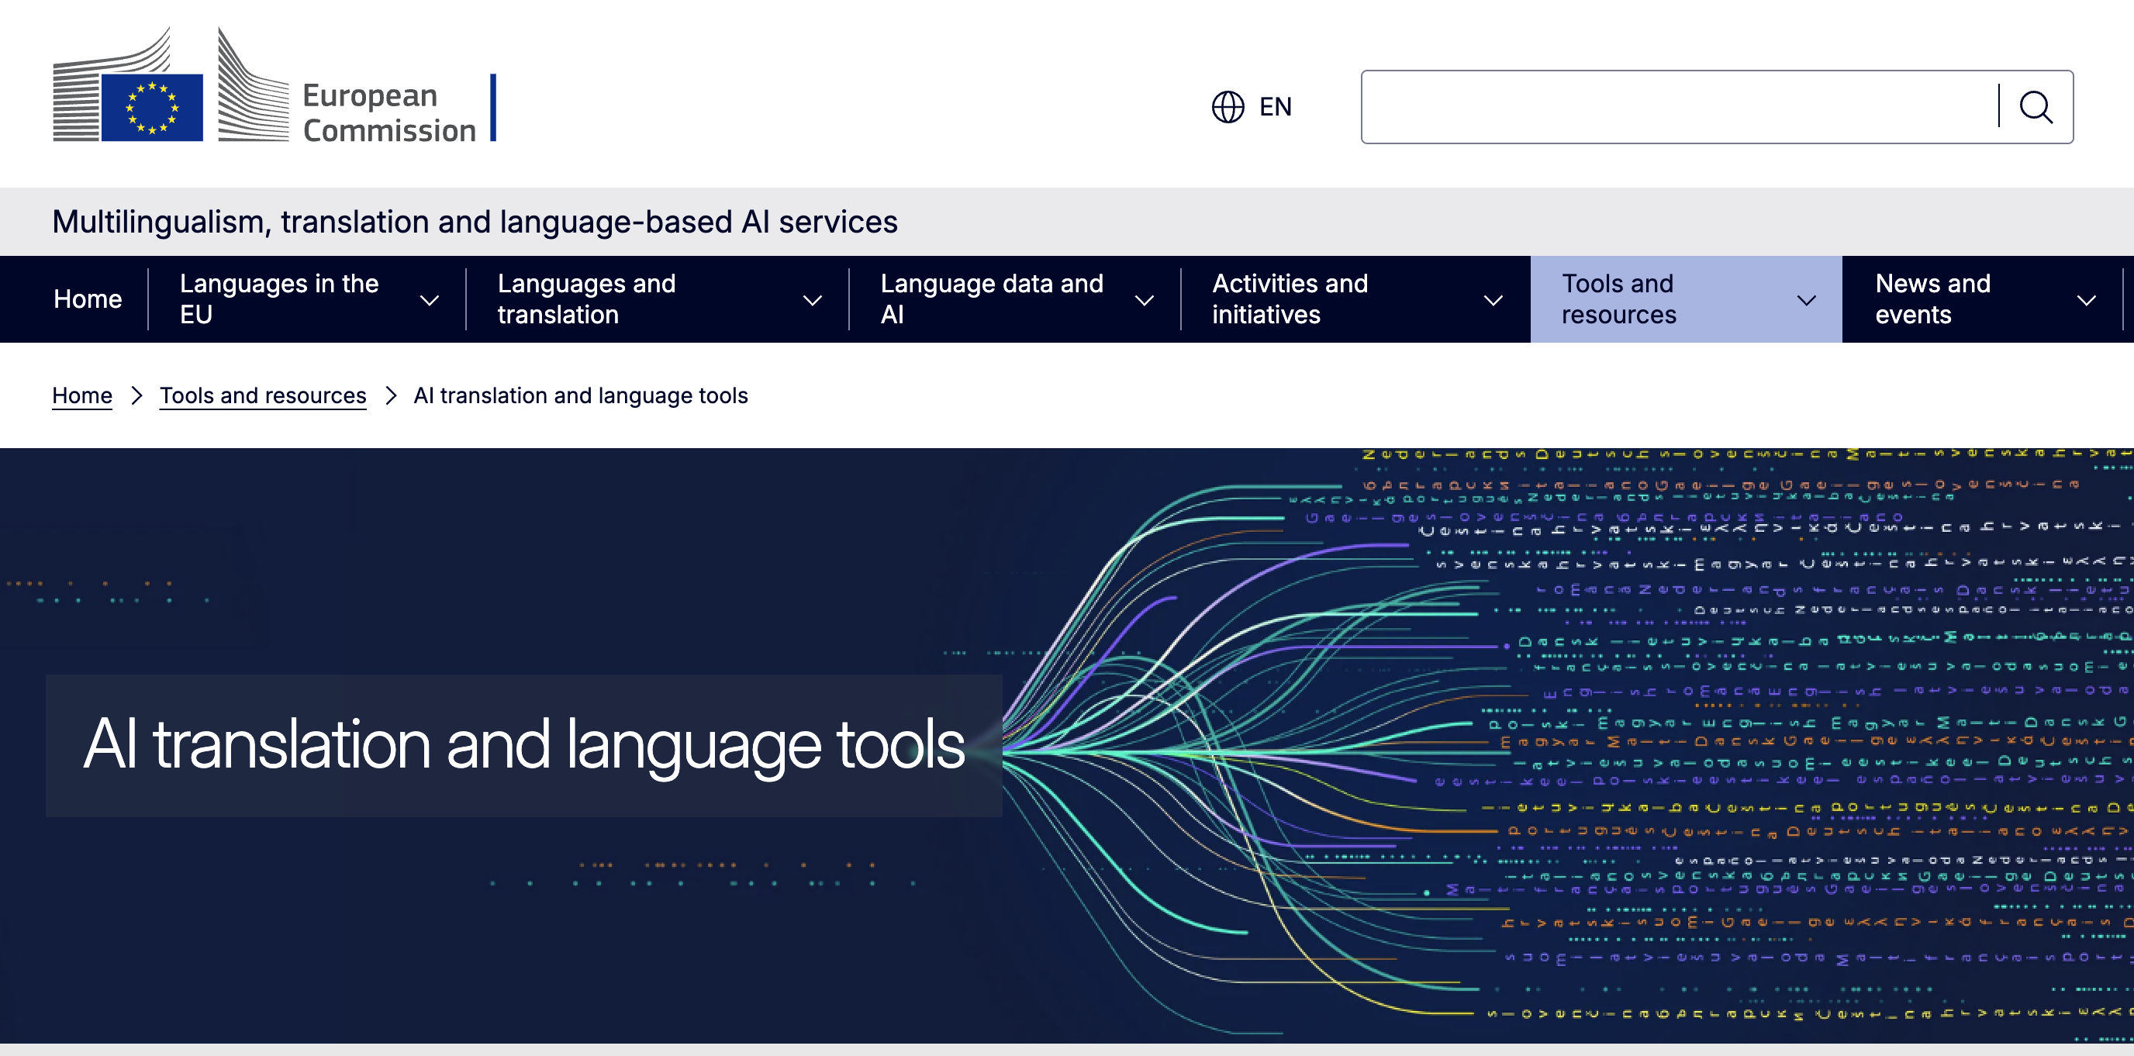Expand the Languages in the EU chevron
The width and height of the screenshot is (2134, 1056).
[x=429, y=300]
